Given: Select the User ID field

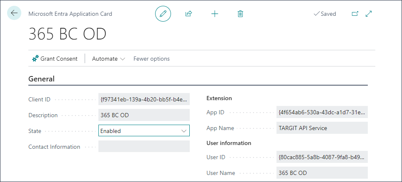Looking at the screenshot, I should [x=322, y=157].
